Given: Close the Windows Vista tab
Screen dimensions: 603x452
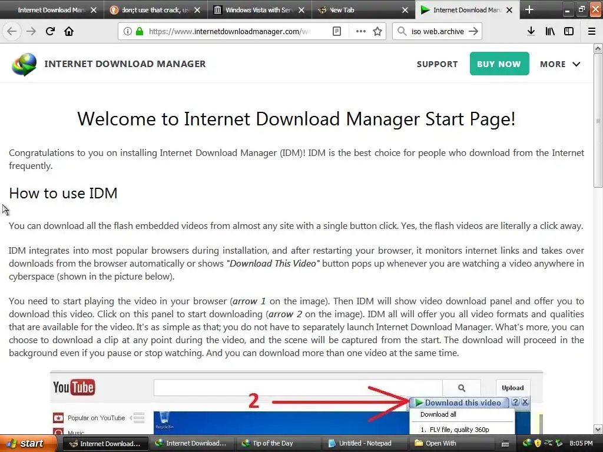Looking at the screenshot, I should click(301, 11).
